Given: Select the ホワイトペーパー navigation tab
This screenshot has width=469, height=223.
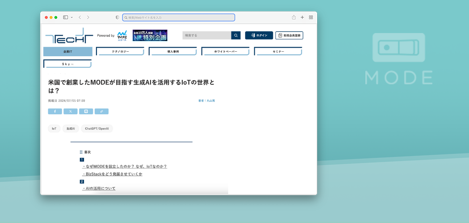Looking at the screenshot, I should (x=225, y=52).
